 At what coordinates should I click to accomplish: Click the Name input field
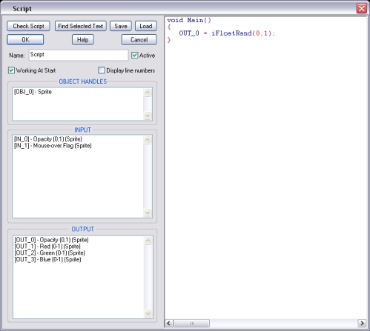(79, 55)
